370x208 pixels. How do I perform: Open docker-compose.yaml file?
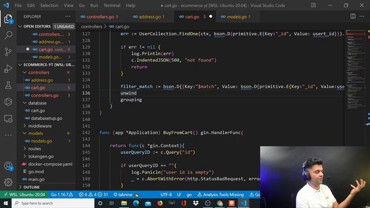click(x=46, y=164)
